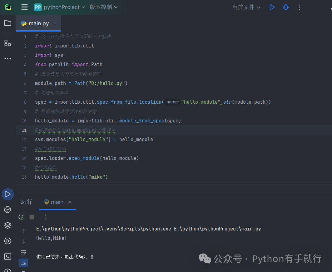Rerun main with the rerun icon
The width and height of the screenshot is (332, 272).
point(21,217)
